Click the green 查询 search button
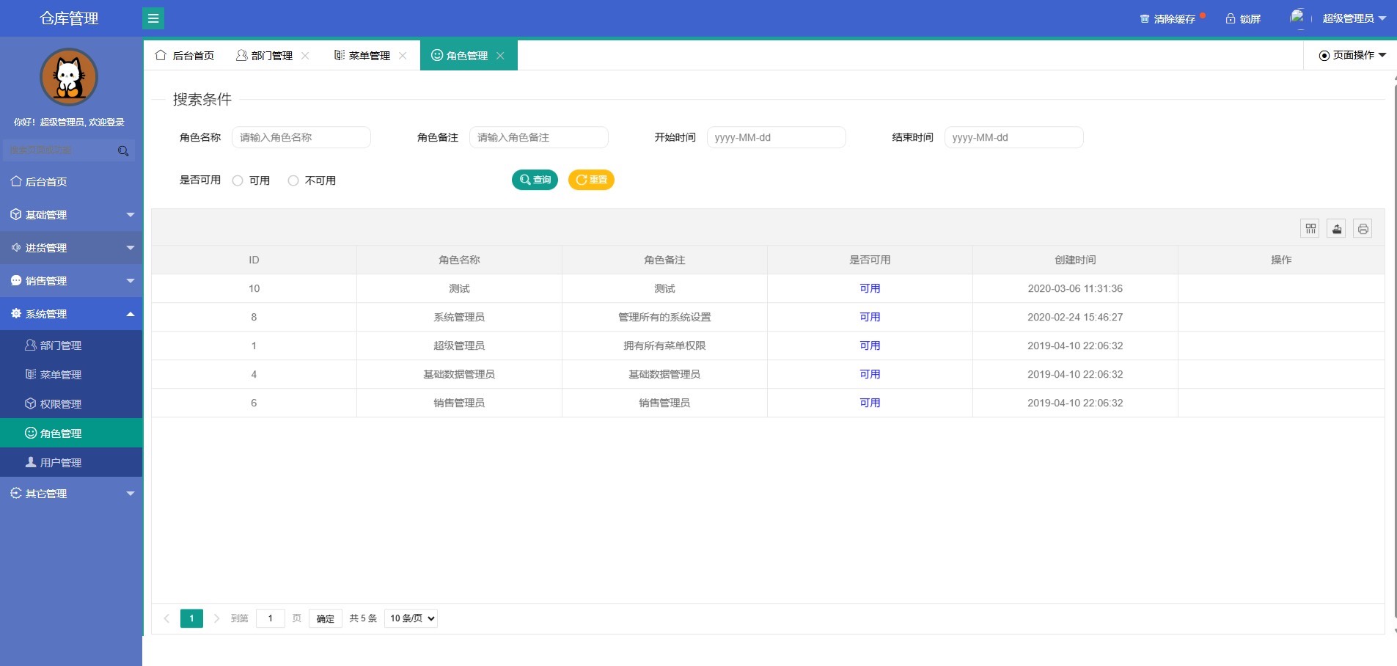The height and width of the screenshot is (666, 1397). 535,180
